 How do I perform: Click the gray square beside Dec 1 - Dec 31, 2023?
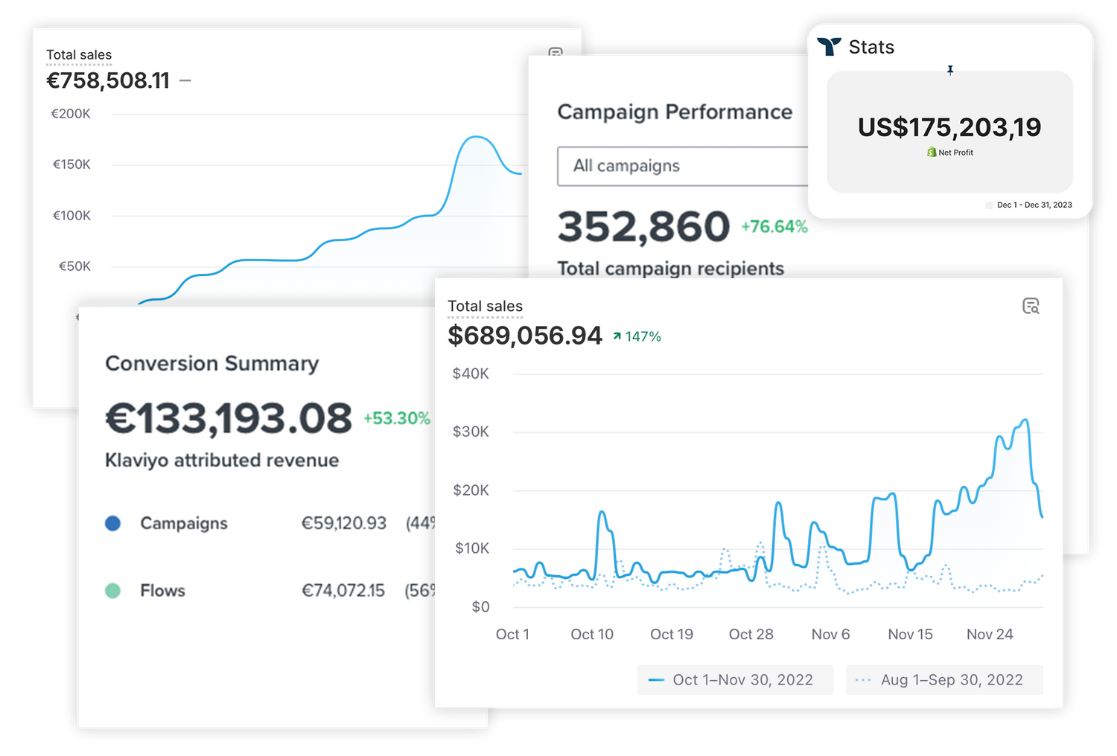pyautogui.click(x=989, y=205)
